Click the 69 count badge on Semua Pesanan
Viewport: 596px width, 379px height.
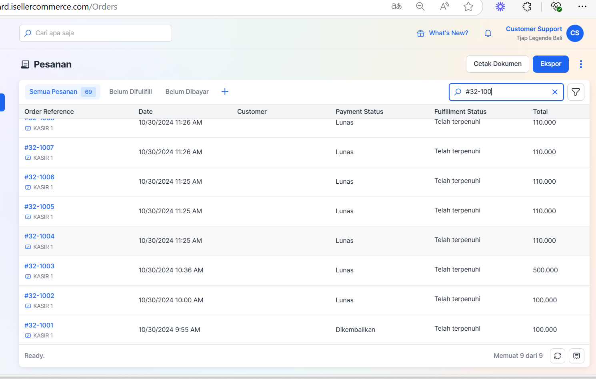pyautogui.click(x=88, y=92)
